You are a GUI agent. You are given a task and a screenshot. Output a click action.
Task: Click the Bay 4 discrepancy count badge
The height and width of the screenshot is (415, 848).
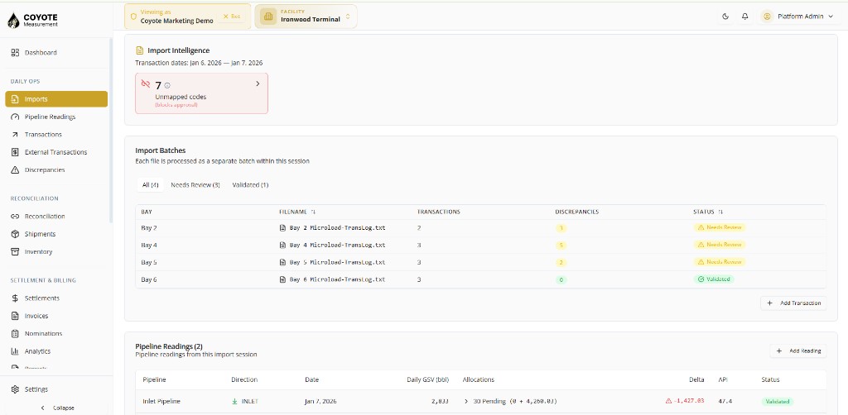click(x=561, y=246)
